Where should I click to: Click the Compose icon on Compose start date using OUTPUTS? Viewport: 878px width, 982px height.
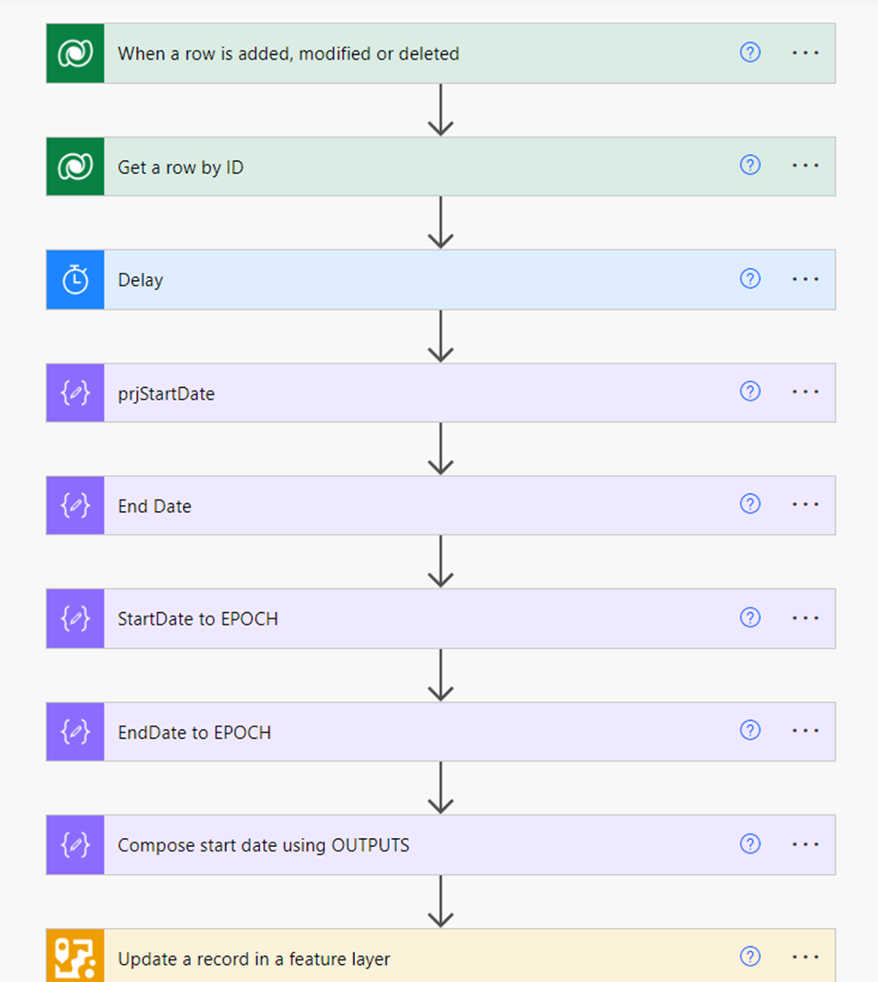(75, 844)
